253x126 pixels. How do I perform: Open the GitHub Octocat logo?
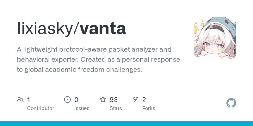click(231, 103)
